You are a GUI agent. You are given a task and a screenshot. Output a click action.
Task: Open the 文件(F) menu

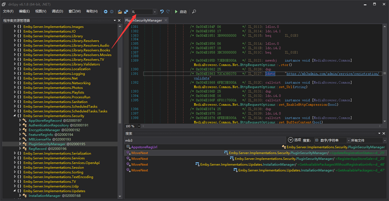click(8, 11)
